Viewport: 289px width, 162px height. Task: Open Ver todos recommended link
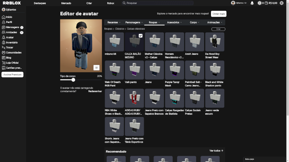pyautogui.click(x=216, y=150)
